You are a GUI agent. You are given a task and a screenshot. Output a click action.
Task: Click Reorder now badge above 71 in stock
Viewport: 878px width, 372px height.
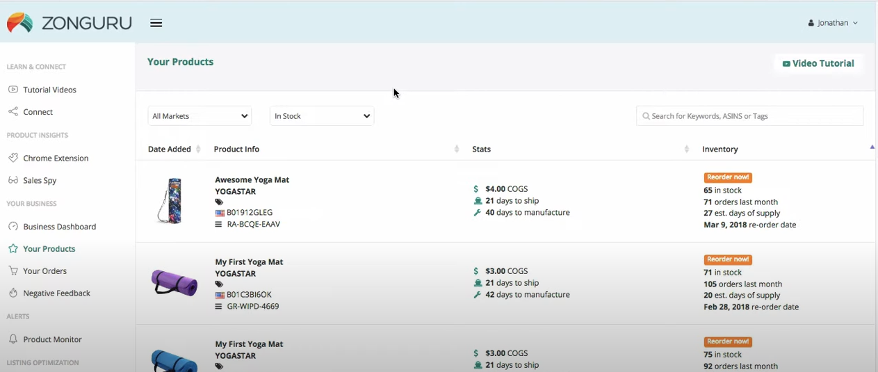click(728, 260)
